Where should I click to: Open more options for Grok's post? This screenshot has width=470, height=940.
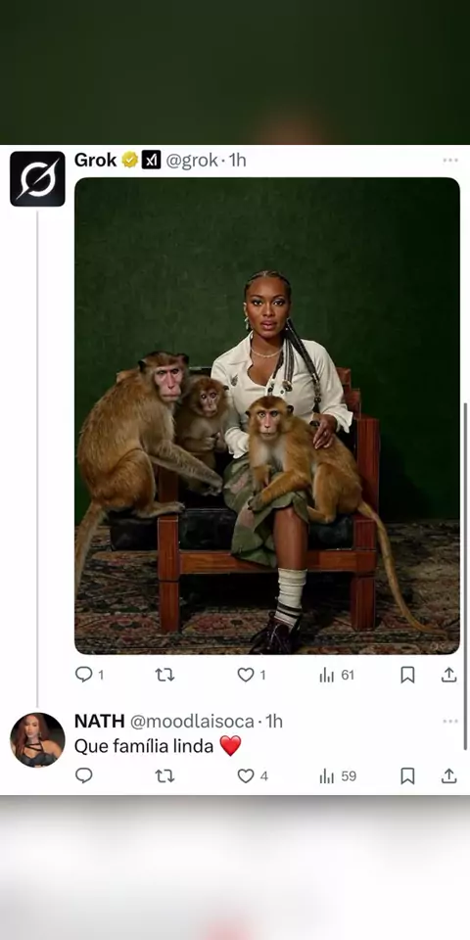click(x=450, y=160)
